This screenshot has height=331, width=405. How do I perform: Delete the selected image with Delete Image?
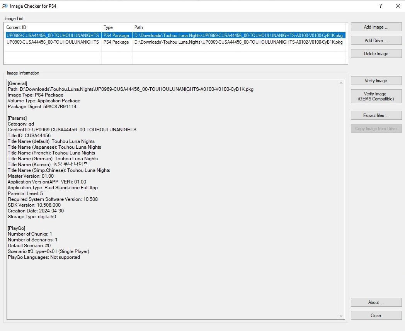pyautogui.click(x=376, y=54)
